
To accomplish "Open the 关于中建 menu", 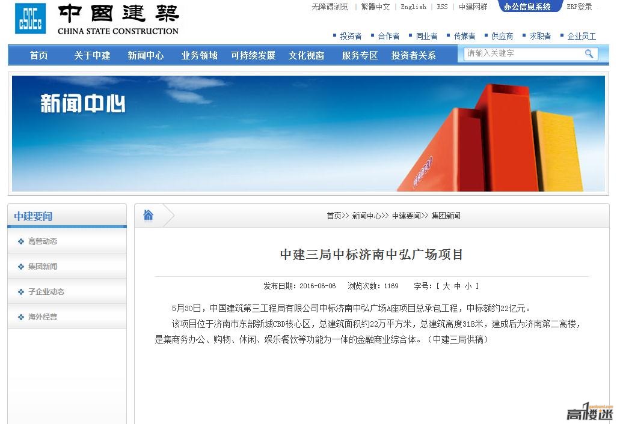I will coord(92,55).
